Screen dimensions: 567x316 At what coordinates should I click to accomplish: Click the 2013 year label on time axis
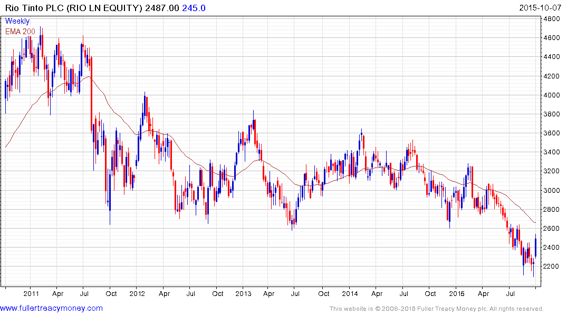[243, 293]
